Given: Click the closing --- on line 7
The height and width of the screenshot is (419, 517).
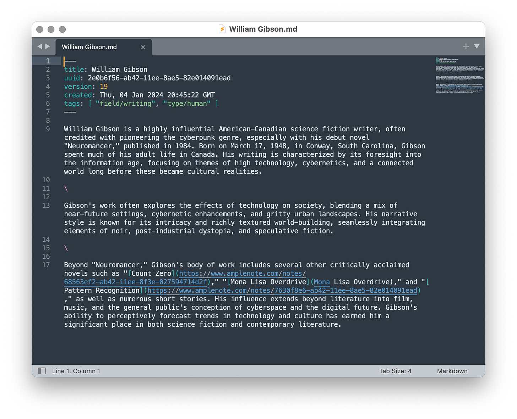Looking at the screenshot, I should (x=70, y=112).
